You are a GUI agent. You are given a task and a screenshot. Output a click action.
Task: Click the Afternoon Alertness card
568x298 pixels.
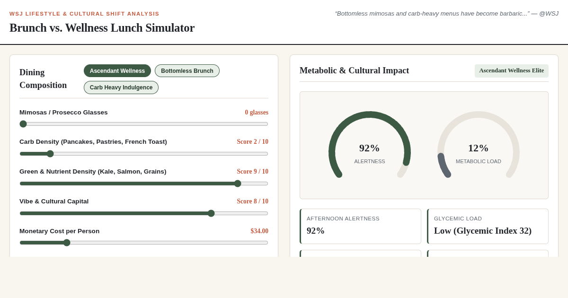(360, 227)
